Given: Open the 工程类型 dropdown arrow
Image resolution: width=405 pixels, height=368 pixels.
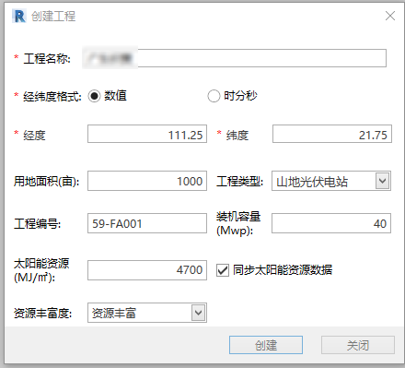Looking at the screenshot, I should (x=383, y=181).
